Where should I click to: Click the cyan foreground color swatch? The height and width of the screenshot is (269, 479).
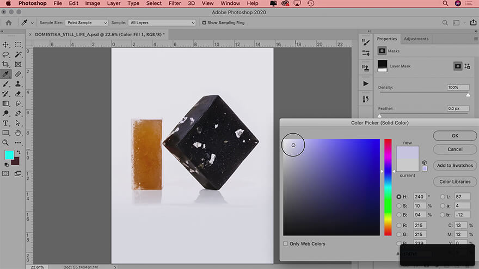pyautogui.click(x=10, y=155)
